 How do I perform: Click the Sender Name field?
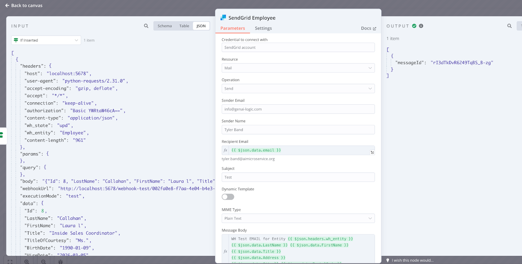[298, 129]
